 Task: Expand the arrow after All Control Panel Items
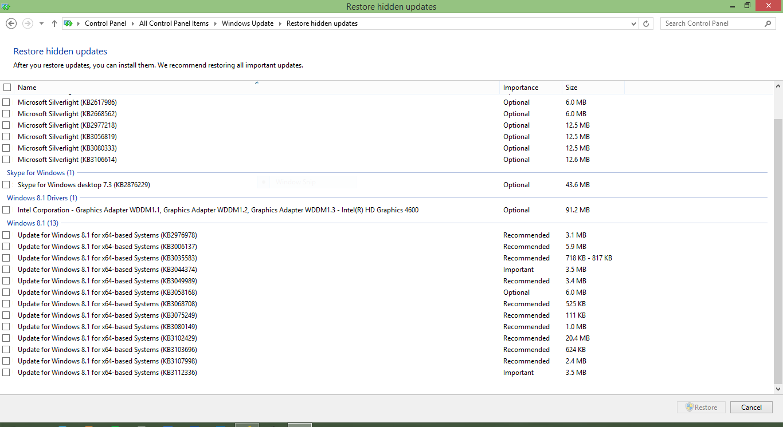tap(215, 23)
